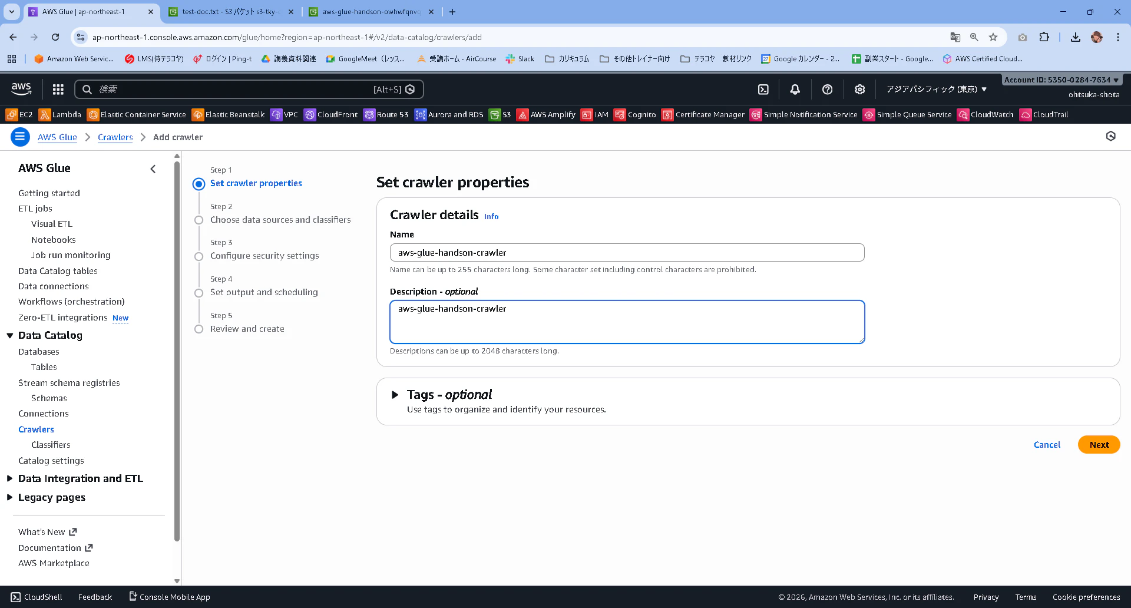Open the browser tab search chevron
Viewport: 1131px width, 608px height.
point(12,12)
